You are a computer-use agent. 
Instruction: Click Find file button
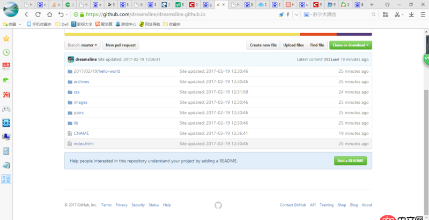coord(317,45)
